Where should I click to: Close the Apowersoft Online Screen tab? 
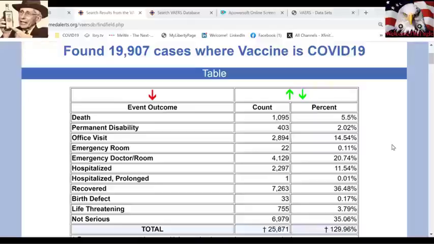click(282, 13)
